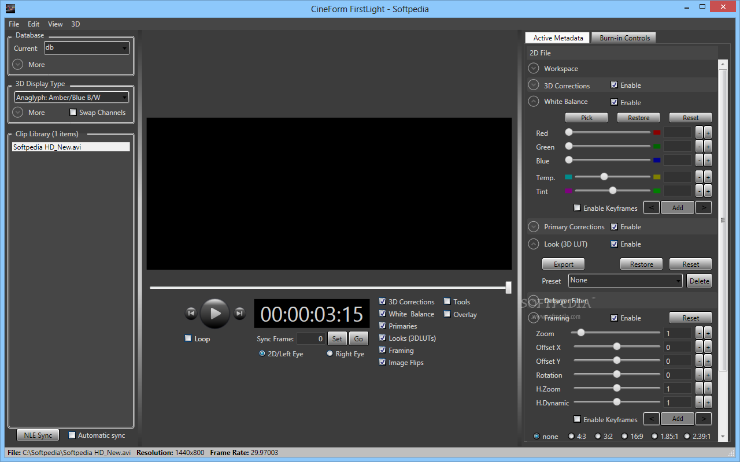Click the blue swatch beside Blue slider

657,161
